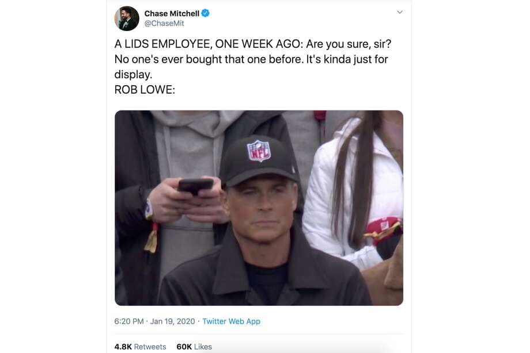Screen dimensions: 530x353
Task: Click the NFL logo on Rob Lowe's hat image
Action: click(260, 151)
